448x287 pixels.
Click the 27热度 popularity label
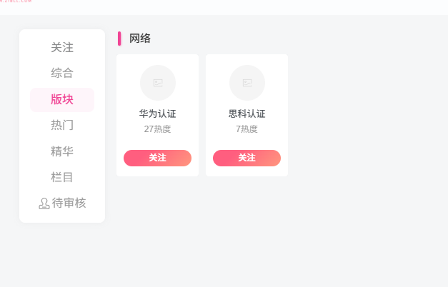[x=157, y=129]
